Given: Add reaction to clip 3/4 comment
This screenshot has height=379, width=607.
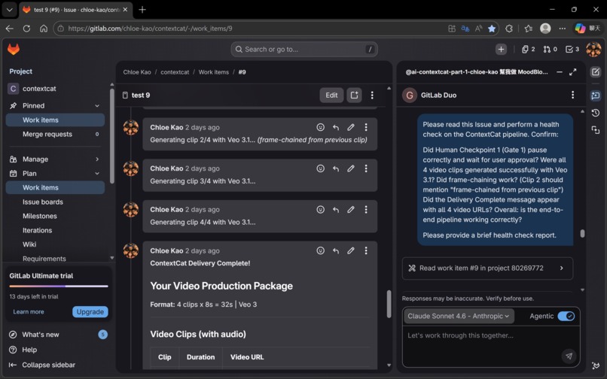Looking at the screenshot, I should coord(321,168).
